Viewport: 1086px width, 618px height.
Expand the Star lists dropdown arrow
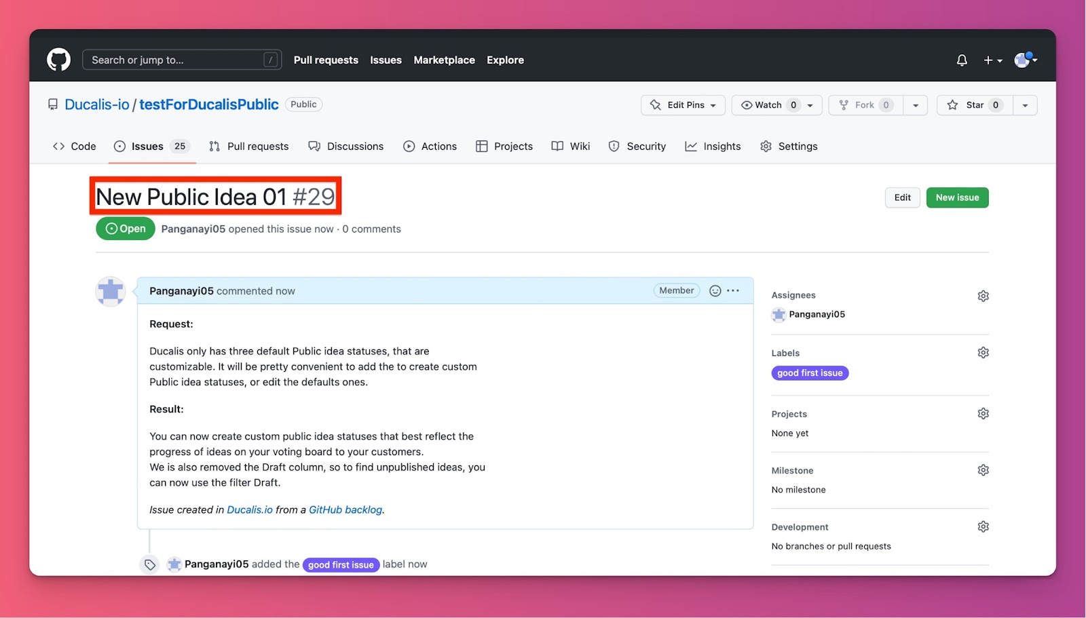[x=1026, y=105]
